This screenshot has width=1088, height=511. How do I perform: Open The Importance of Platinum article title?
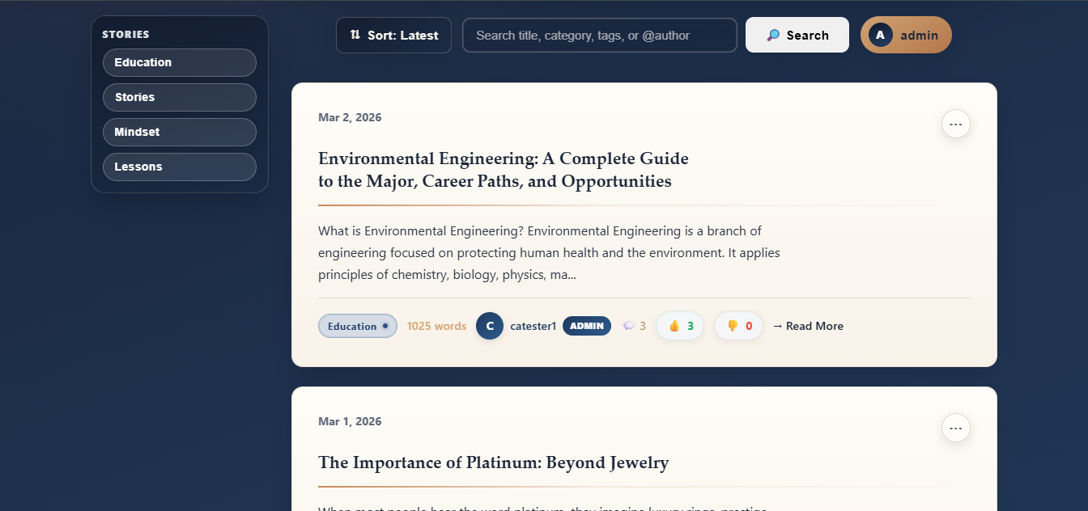(493, 462)
